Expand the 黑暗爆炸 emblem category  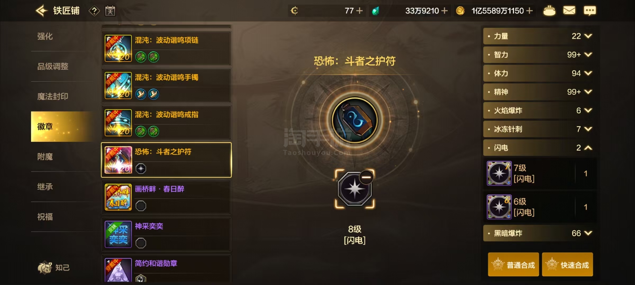tap(538, 233)
